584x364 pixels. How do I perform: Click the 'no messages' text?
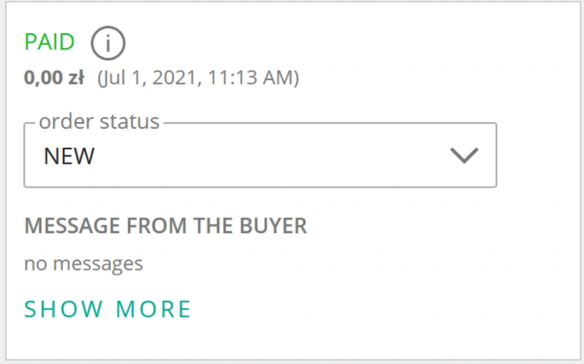pyautogui.click(x=83, y=264)
